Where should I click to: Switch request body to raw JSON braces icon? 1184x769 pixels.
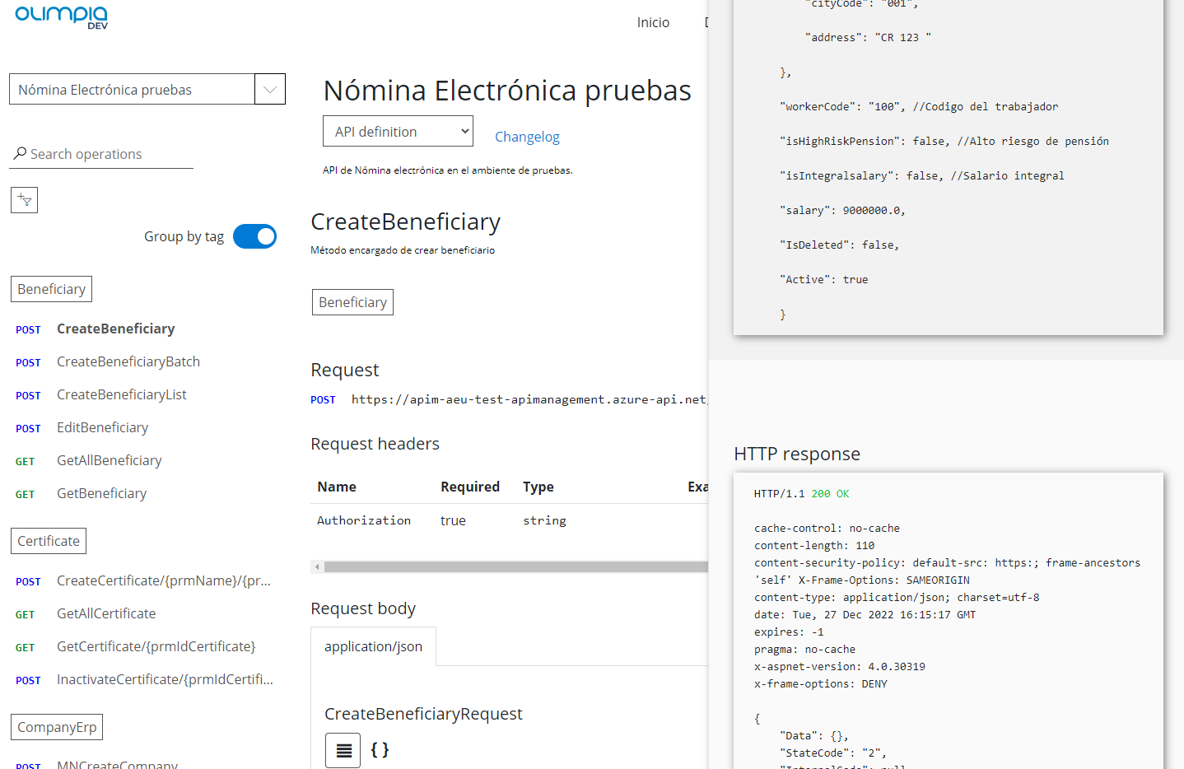coord(380,750)
